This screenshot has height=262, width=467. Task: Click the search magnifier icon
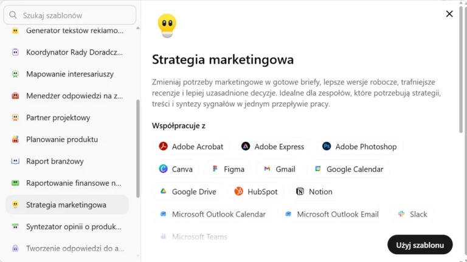13,15
